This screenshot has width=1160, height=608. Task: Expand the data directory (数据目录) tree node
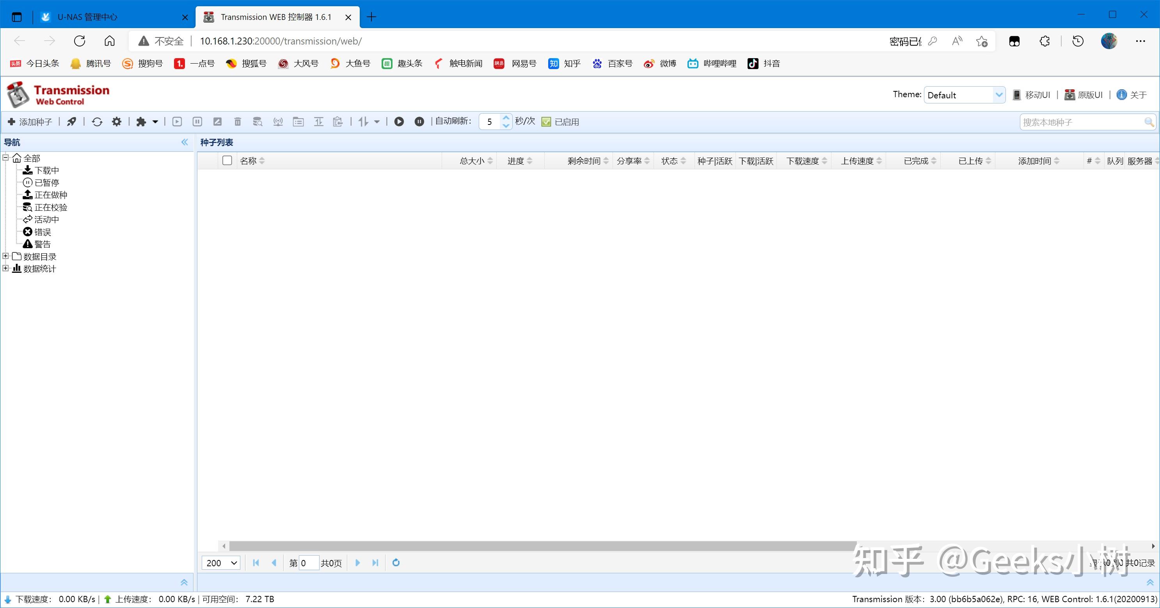click(5, 256)
